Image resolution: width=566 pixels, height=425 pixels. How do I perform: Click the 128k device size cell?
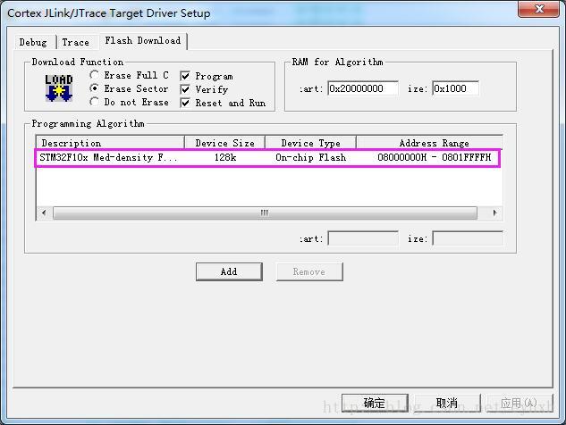pyautogui.click(x=225, y=157)
